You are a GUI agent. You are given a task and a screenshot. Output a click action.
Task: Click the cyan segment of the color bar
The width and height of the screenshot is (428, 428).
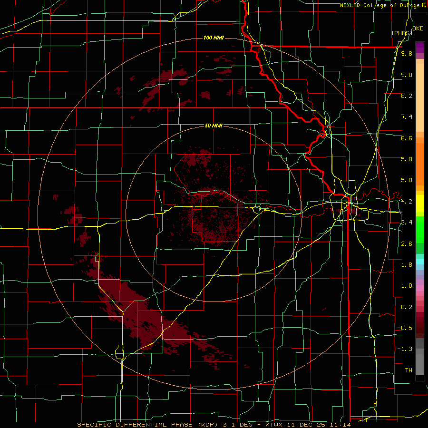tap(420, 262)
